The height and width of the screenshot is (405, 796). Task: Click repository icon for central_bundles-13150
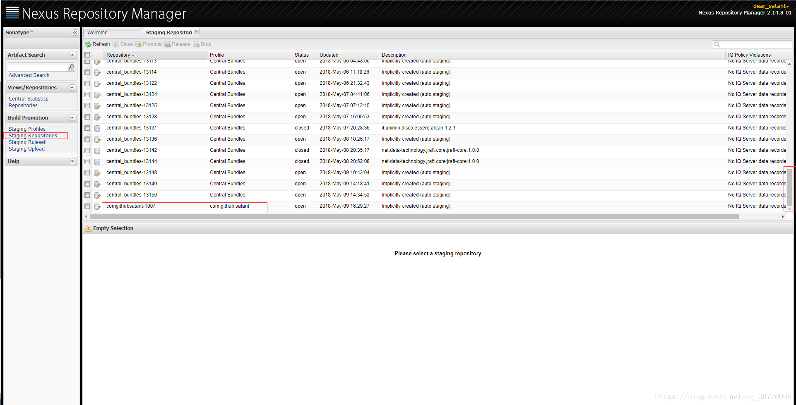click(x=97, y=195)
